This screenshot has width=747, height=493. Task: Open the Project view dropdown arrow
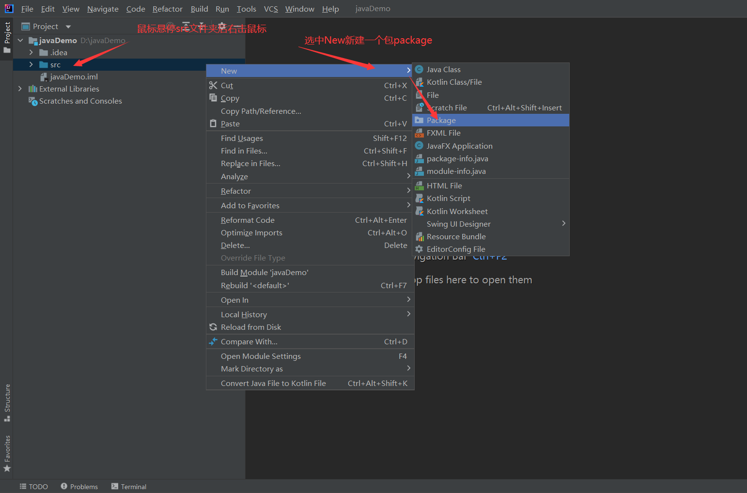click(68, 27)
